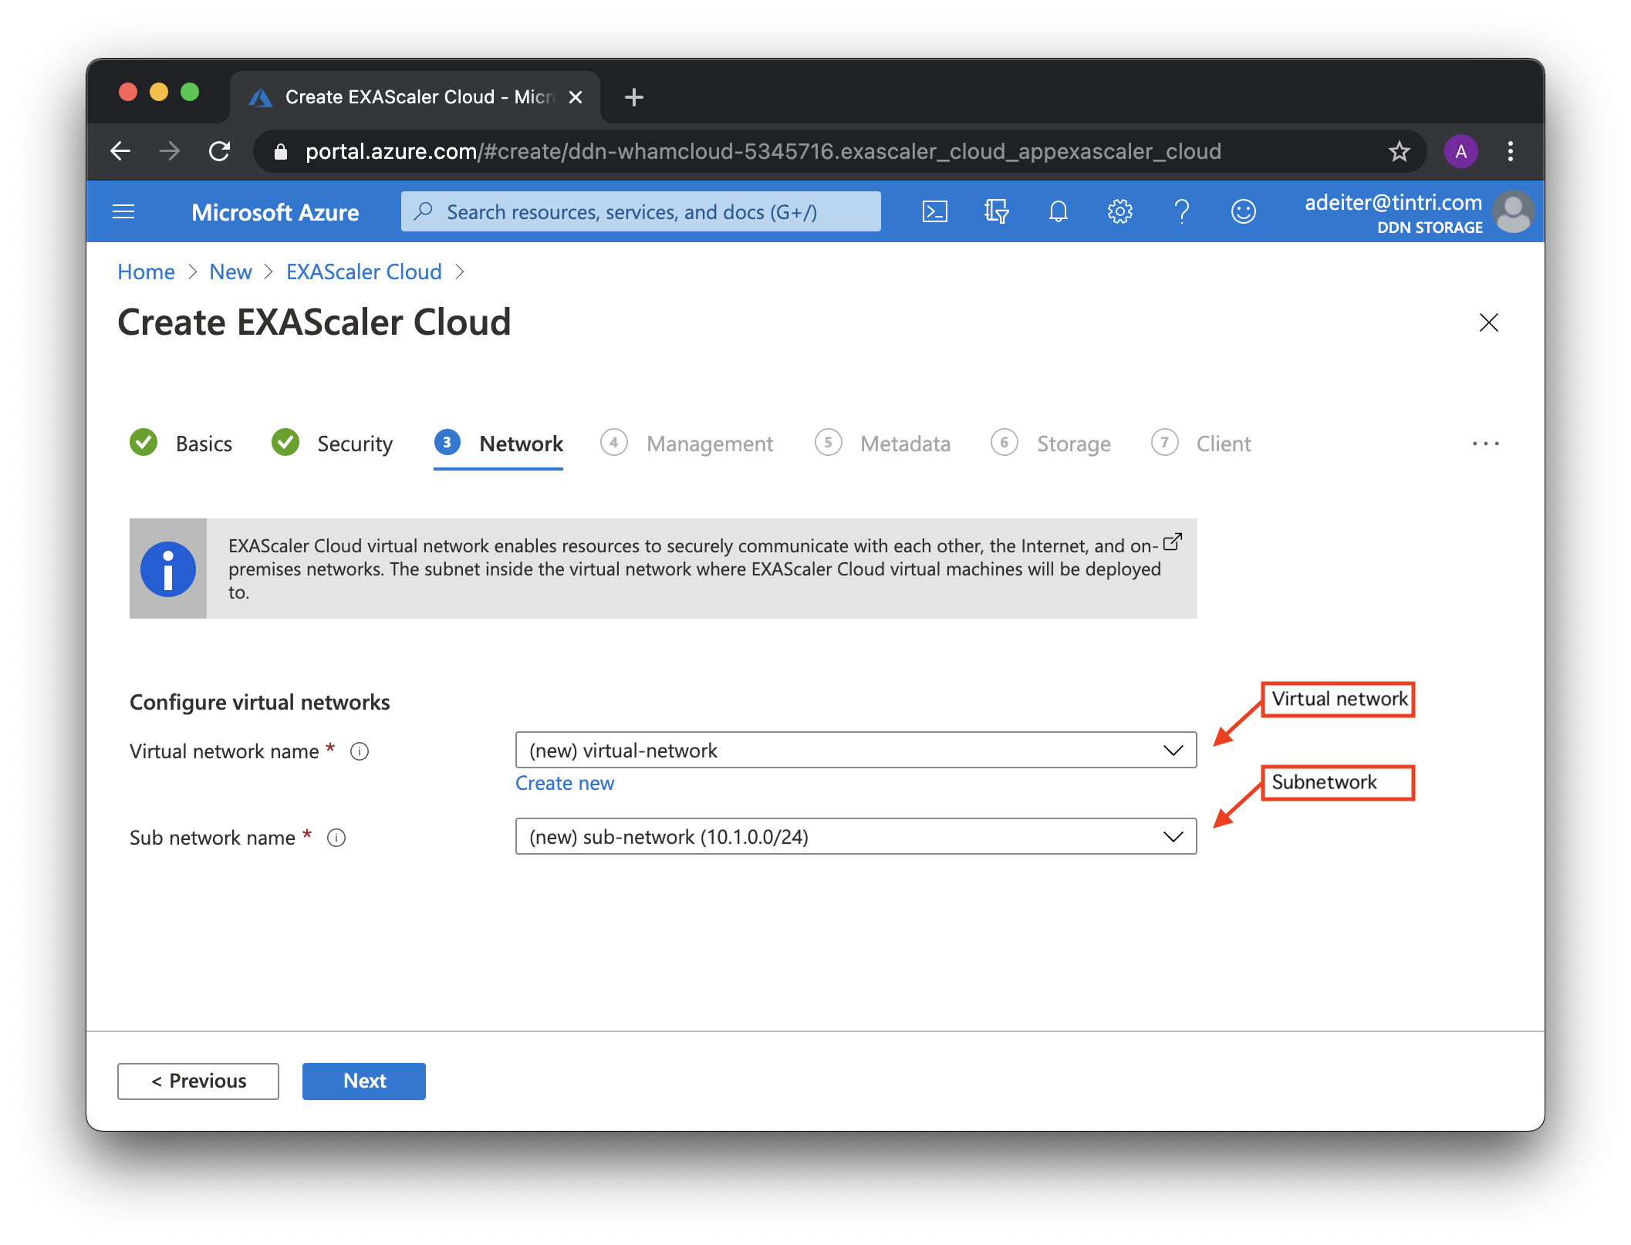
Task: Click the Next button
Action: (x=364, y=1081)
